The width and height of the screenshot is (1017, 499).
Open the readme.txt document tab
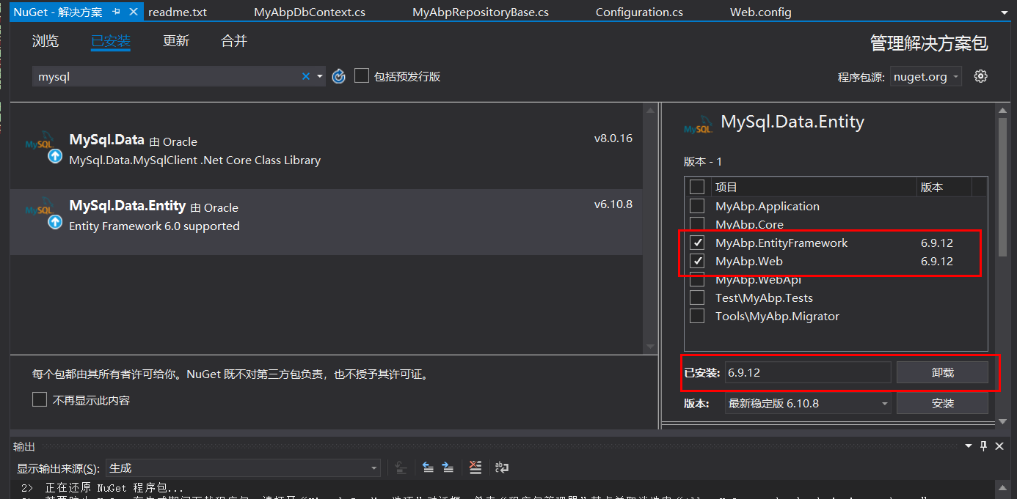pyautogui.click(x=178, y=12)
